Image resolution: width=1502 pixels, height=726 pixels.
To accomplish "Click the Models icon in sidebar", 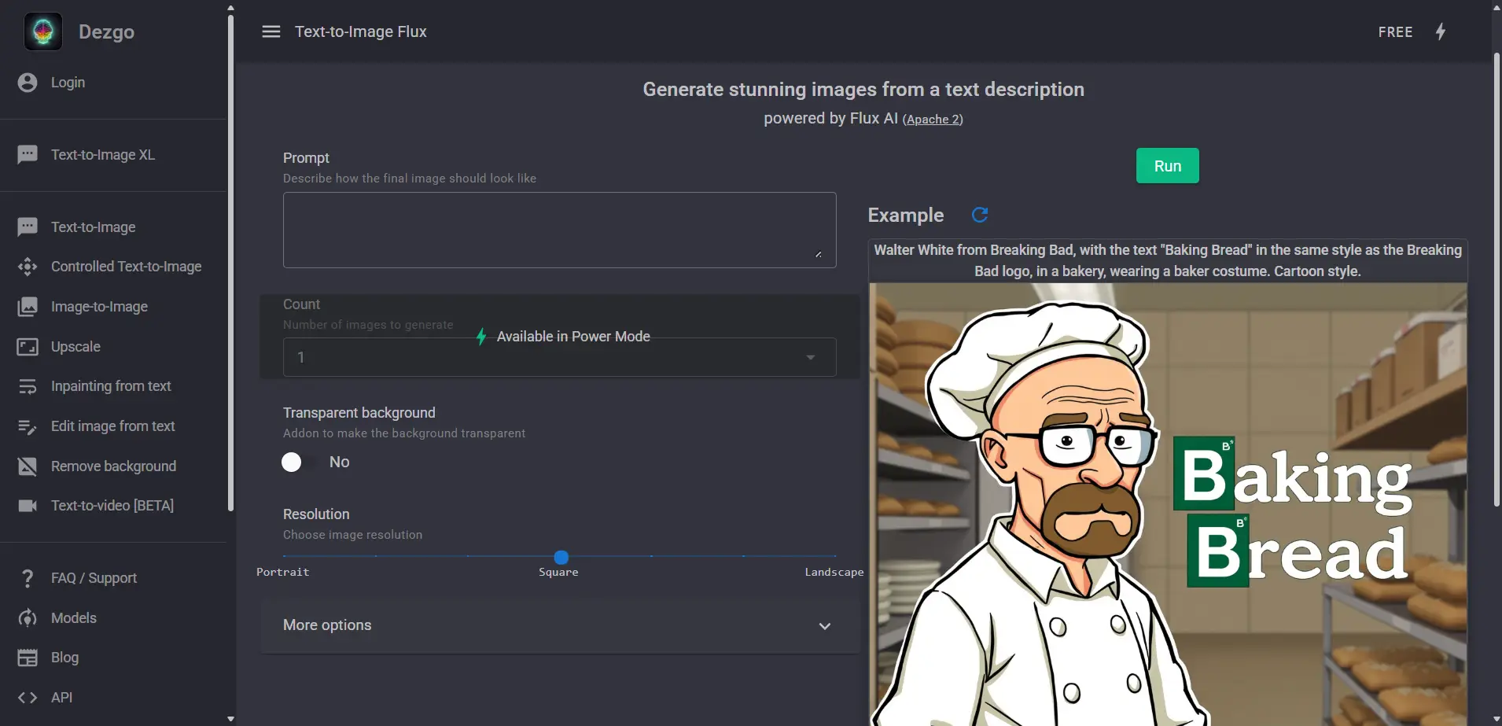I will coord(28,618).
